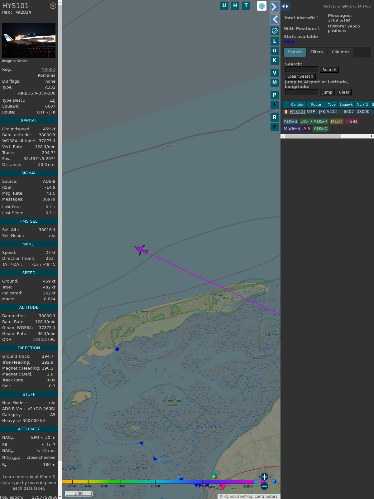Toggle the R map option button

click(275, 117)
